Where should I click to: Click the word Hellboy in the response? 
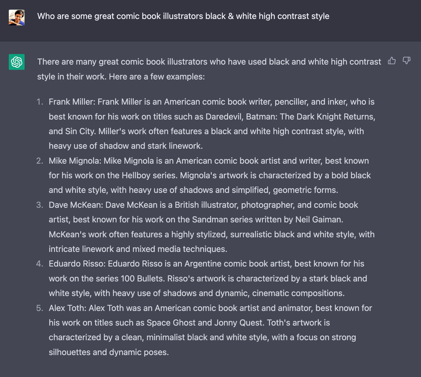(x=136, y=175)
